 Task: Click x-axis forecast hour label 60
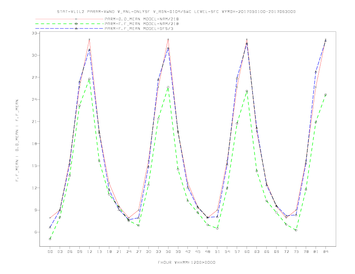tap(247, 252)
